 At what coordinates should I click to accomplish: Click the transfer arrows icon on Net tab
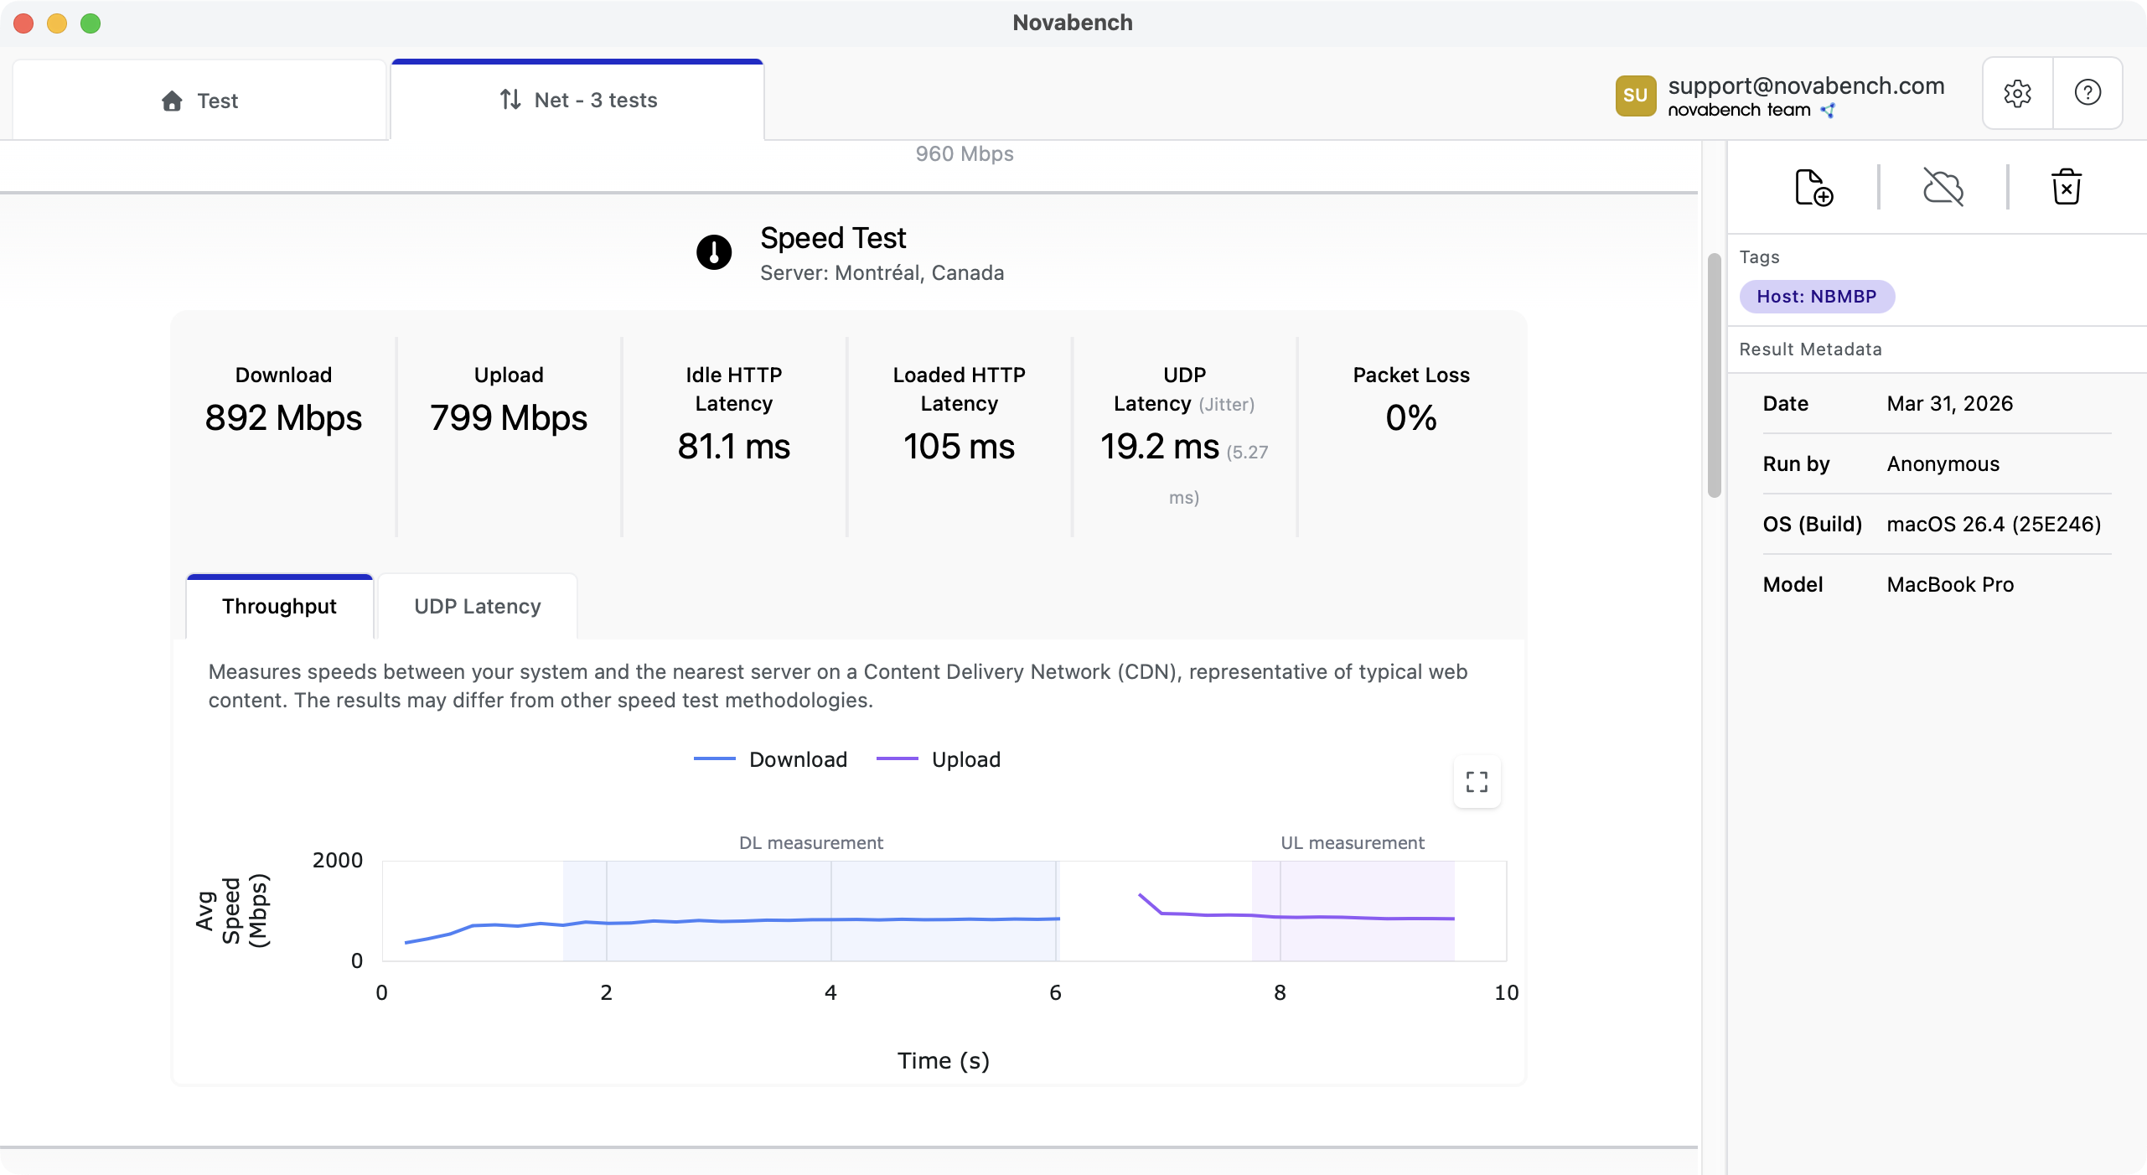click(510, 100)
